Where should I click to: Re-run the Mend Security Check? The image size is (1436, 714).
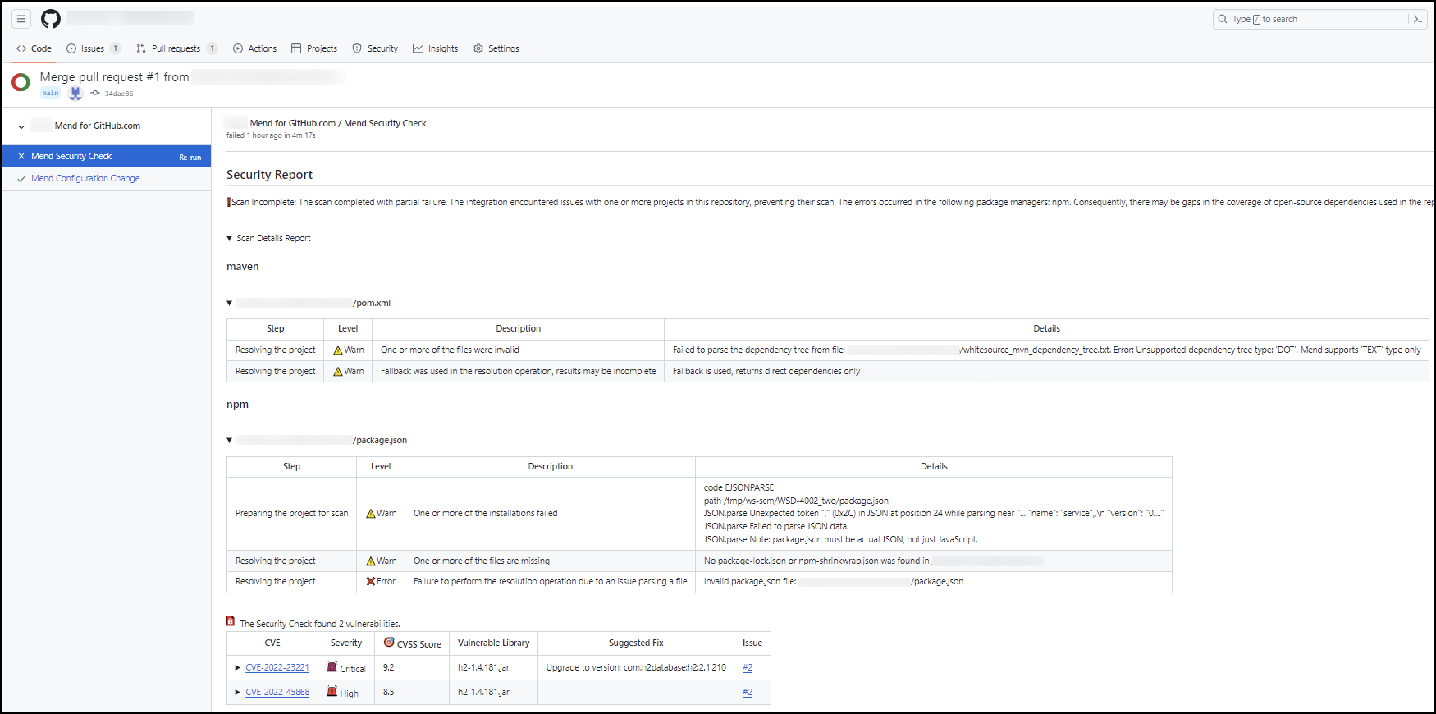click(x=190, y=157)
